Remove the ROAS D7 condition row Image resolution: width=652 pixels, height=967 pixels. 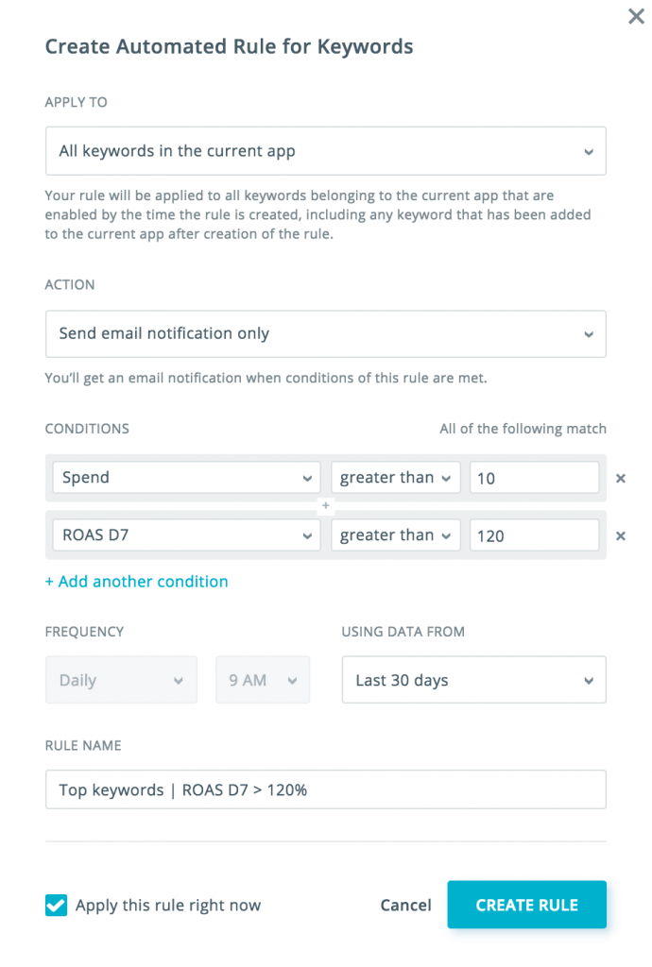tap(620, 535)
